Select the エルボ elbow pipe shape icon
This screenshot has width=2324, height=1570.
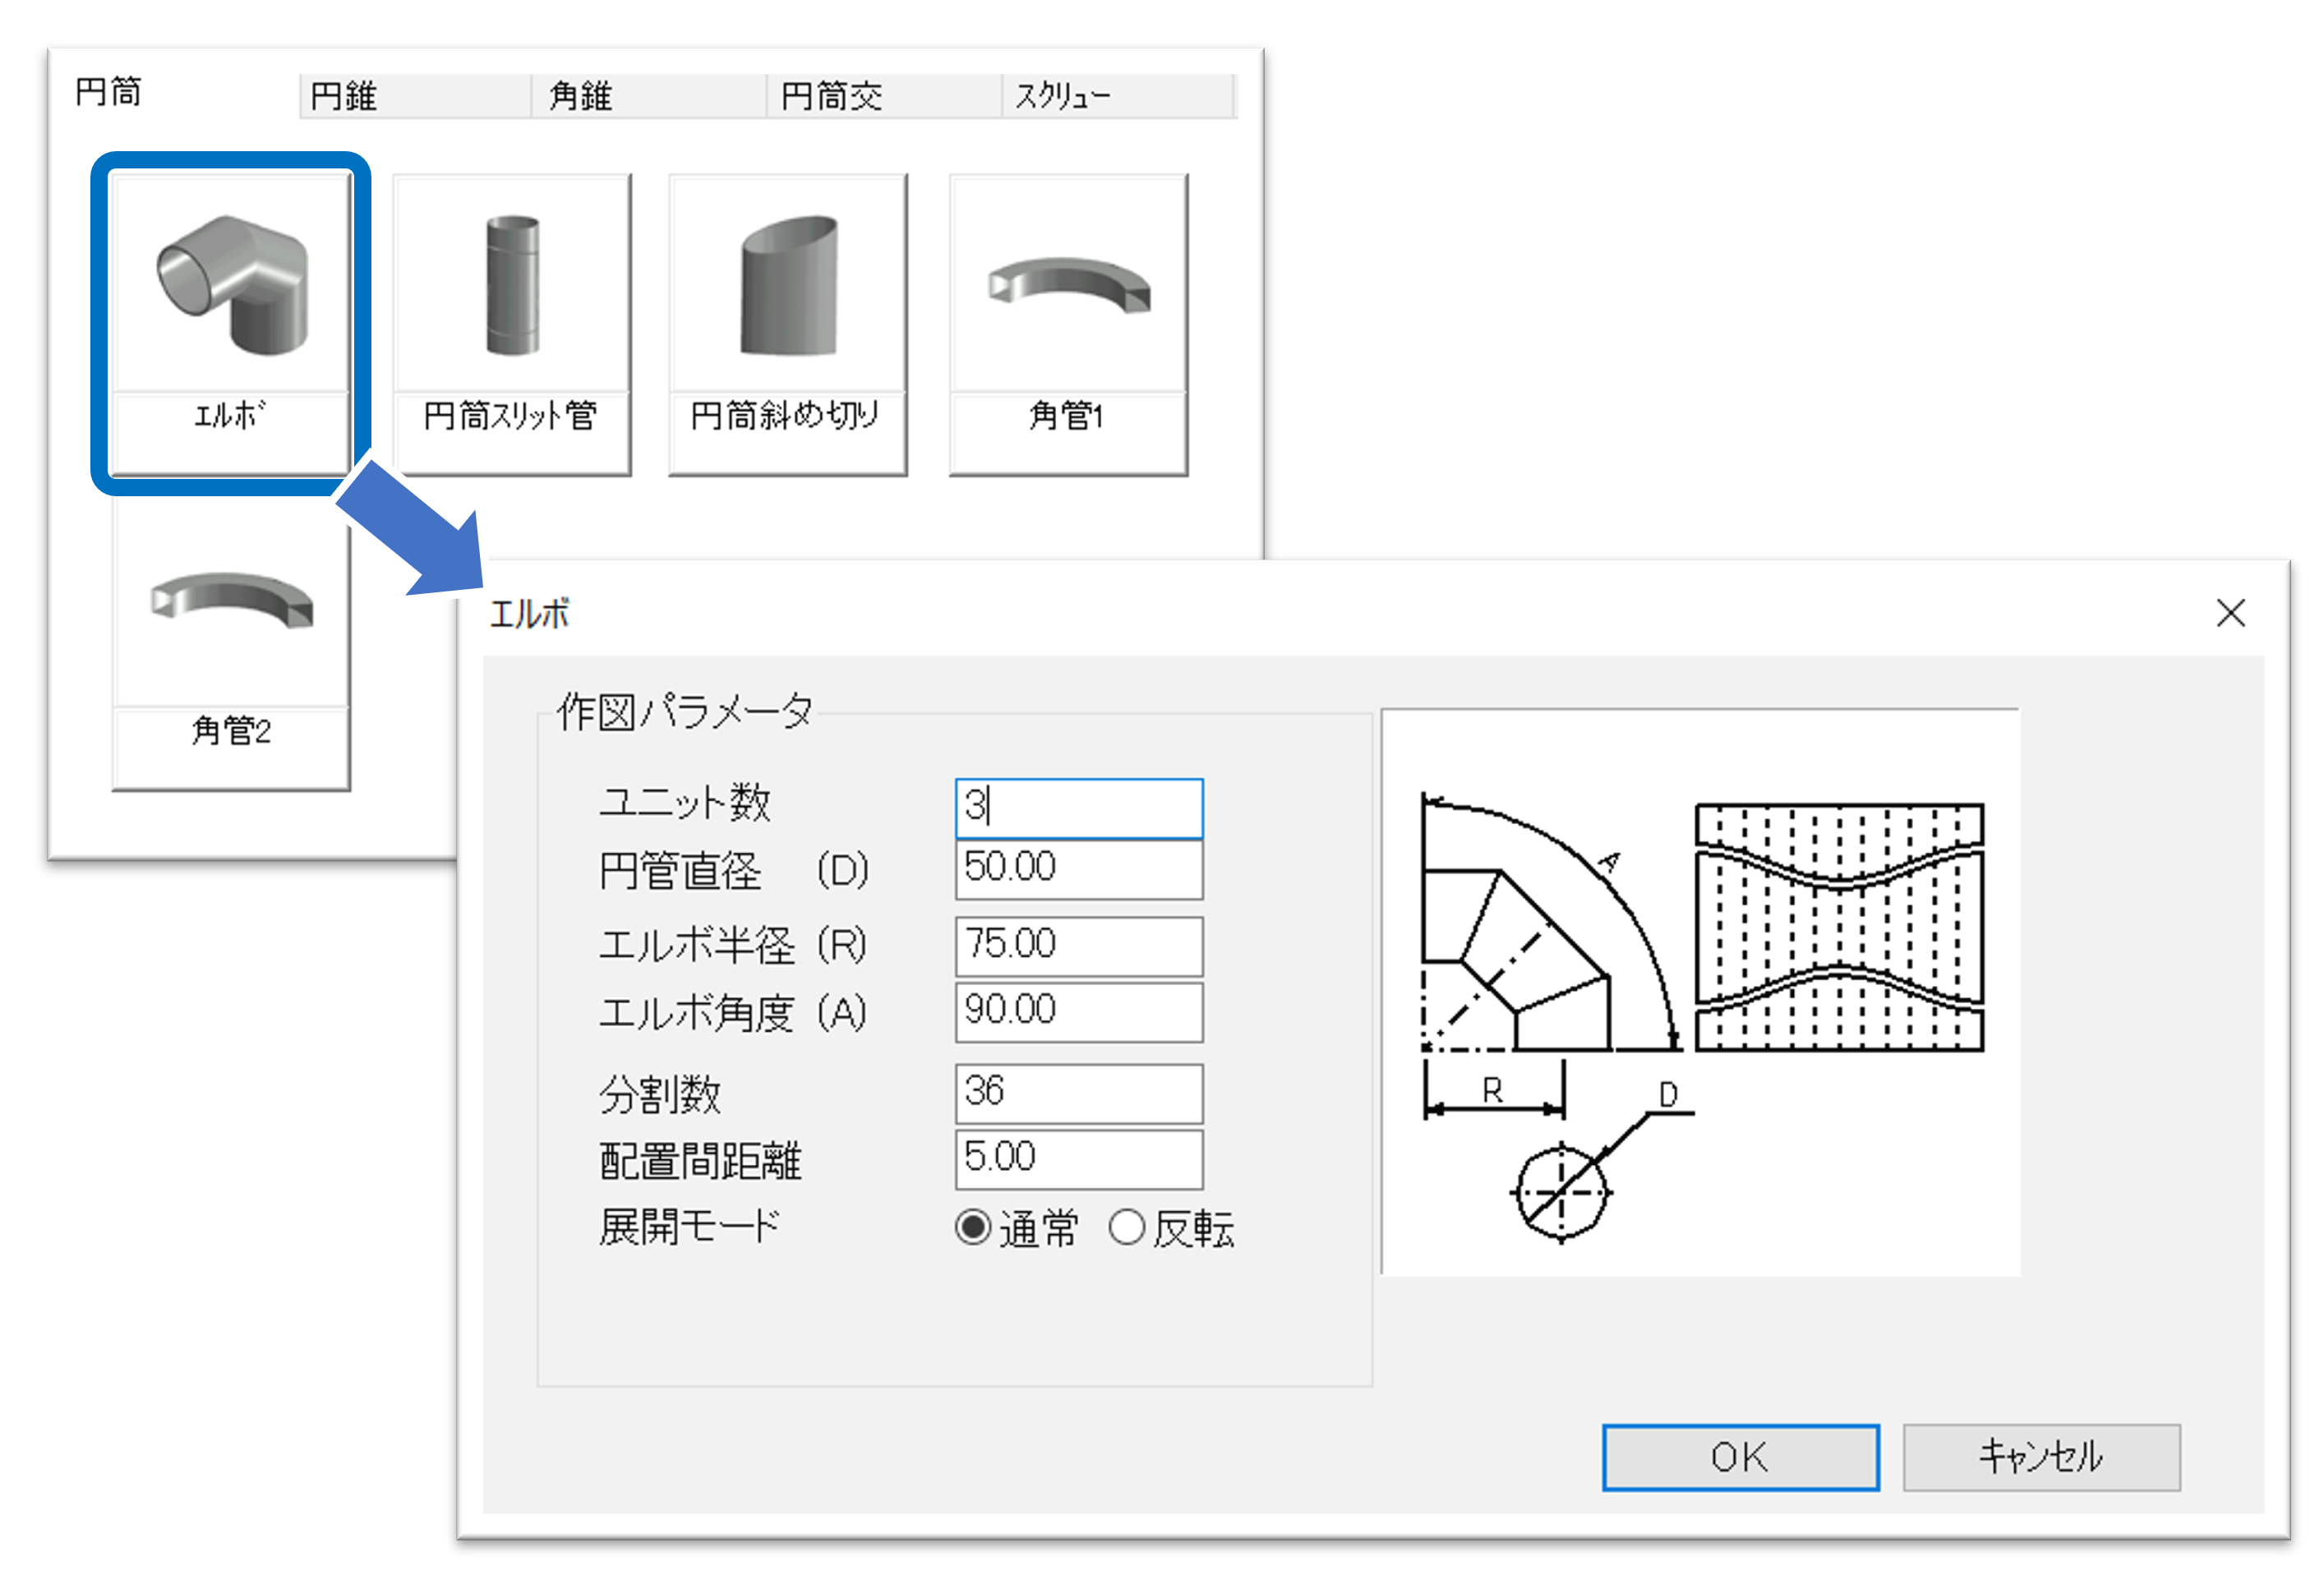231,285
